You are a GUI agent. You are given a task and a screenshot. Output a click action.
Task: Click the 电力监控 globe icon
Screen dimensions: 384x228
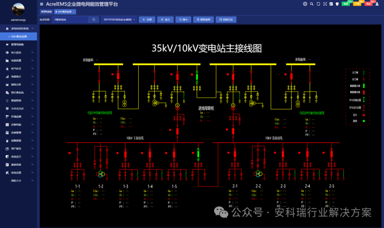pyautogui.click(x=7, y=52)
